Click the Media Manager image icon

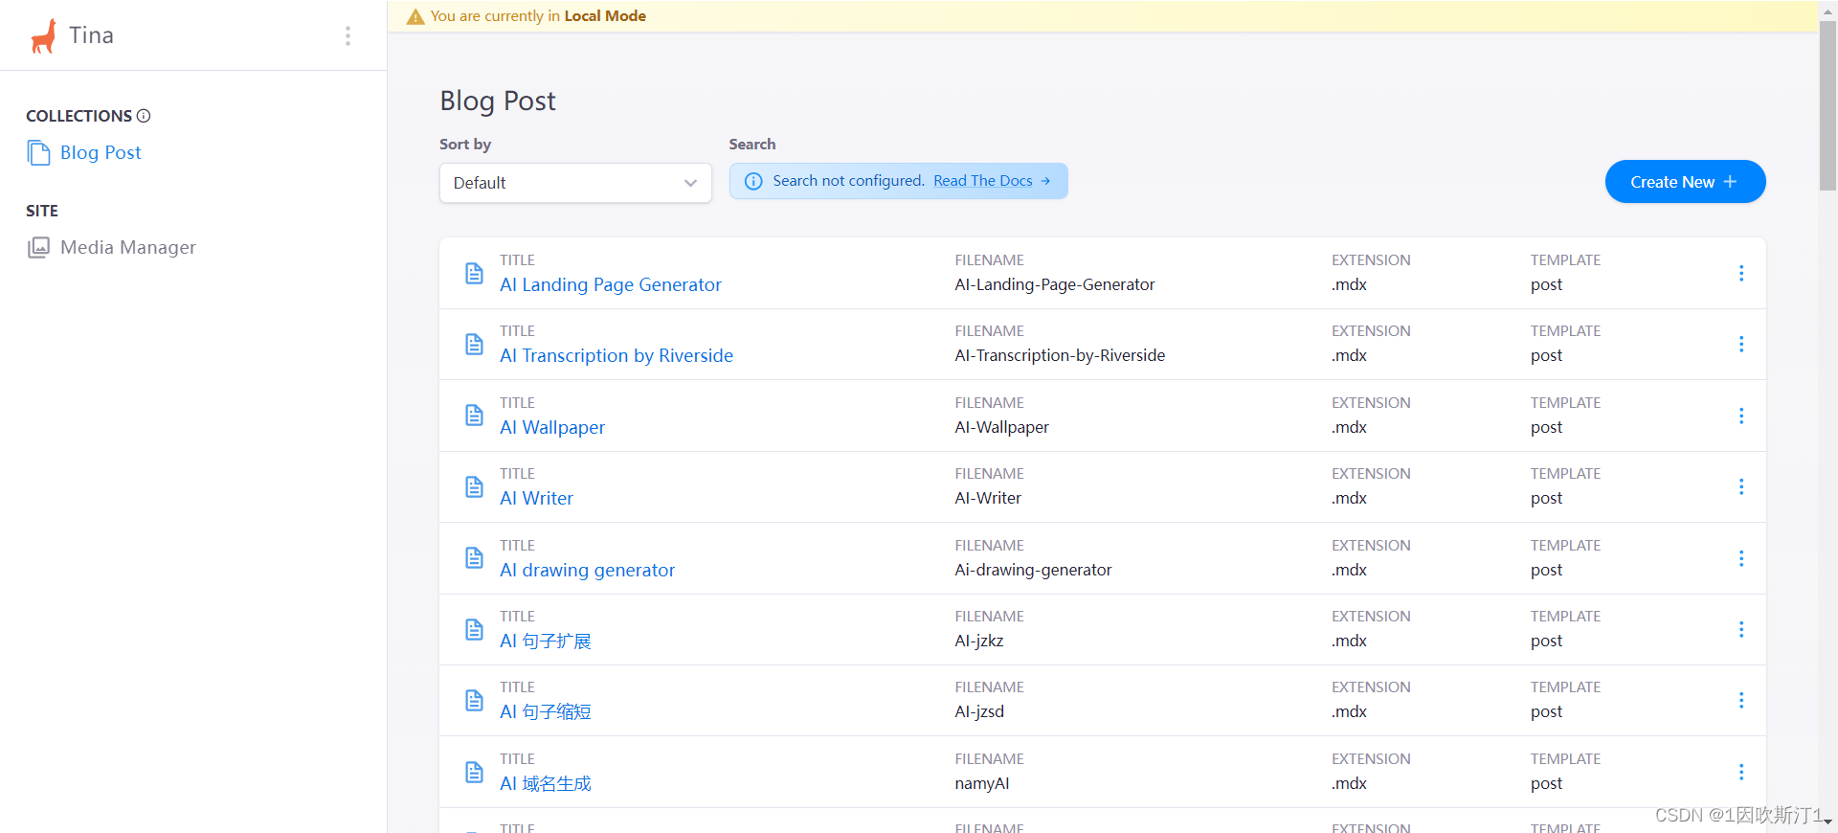coord(38,248)
